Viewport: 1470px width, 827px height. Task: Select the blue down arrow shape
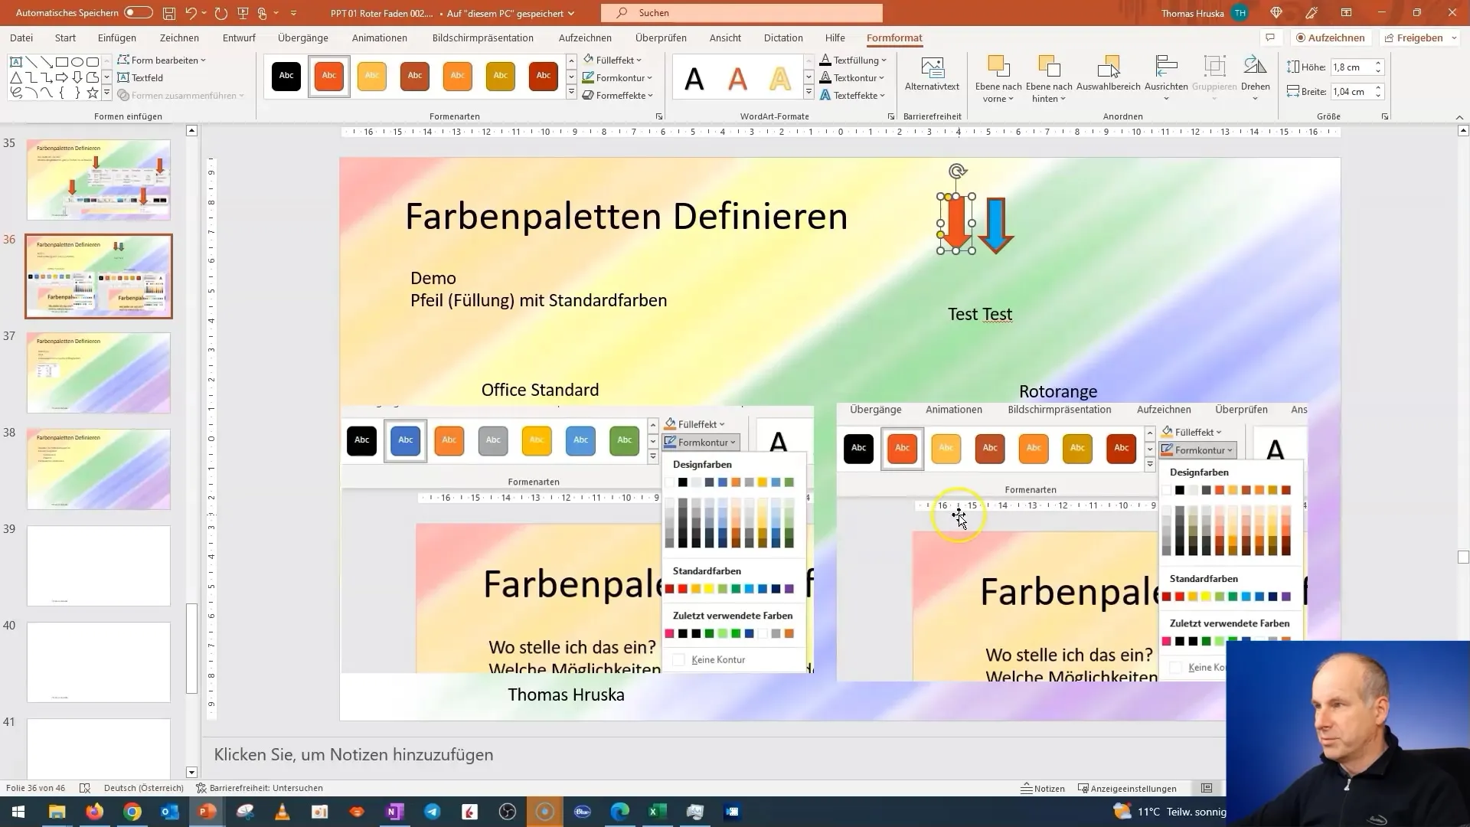996,225
